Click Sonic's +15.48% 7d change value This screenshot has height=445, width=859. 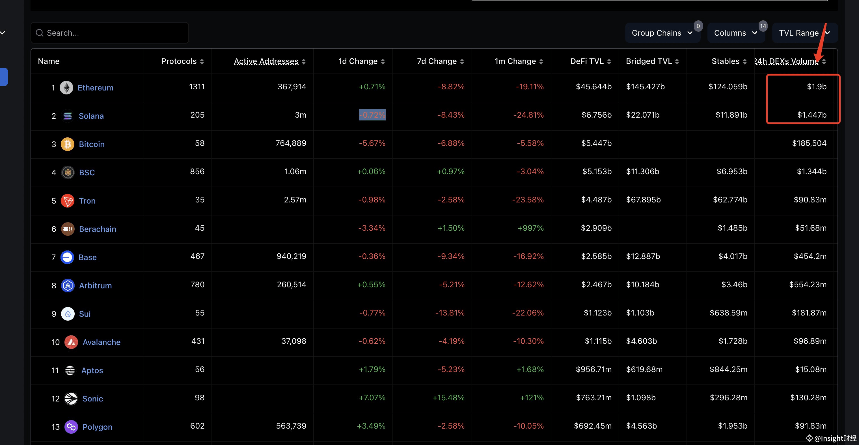click(448, 398)
